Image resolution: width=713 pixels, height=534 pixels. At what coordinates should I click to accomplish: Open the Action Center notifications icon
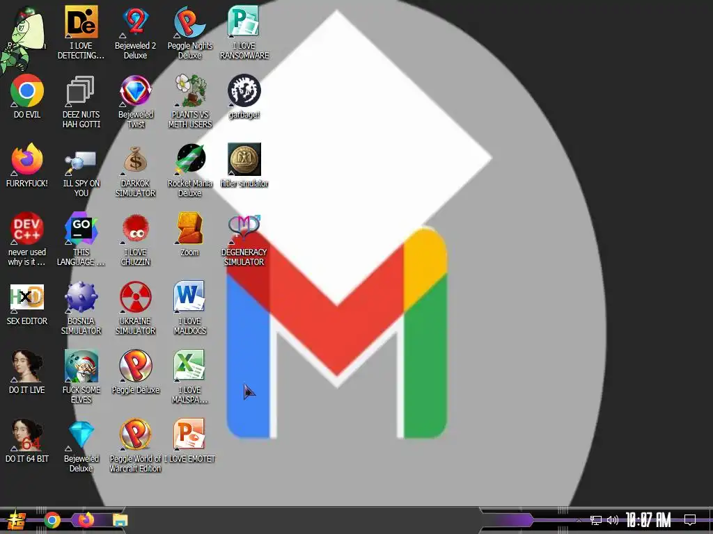pyautogui.click(x=690, y=520)
